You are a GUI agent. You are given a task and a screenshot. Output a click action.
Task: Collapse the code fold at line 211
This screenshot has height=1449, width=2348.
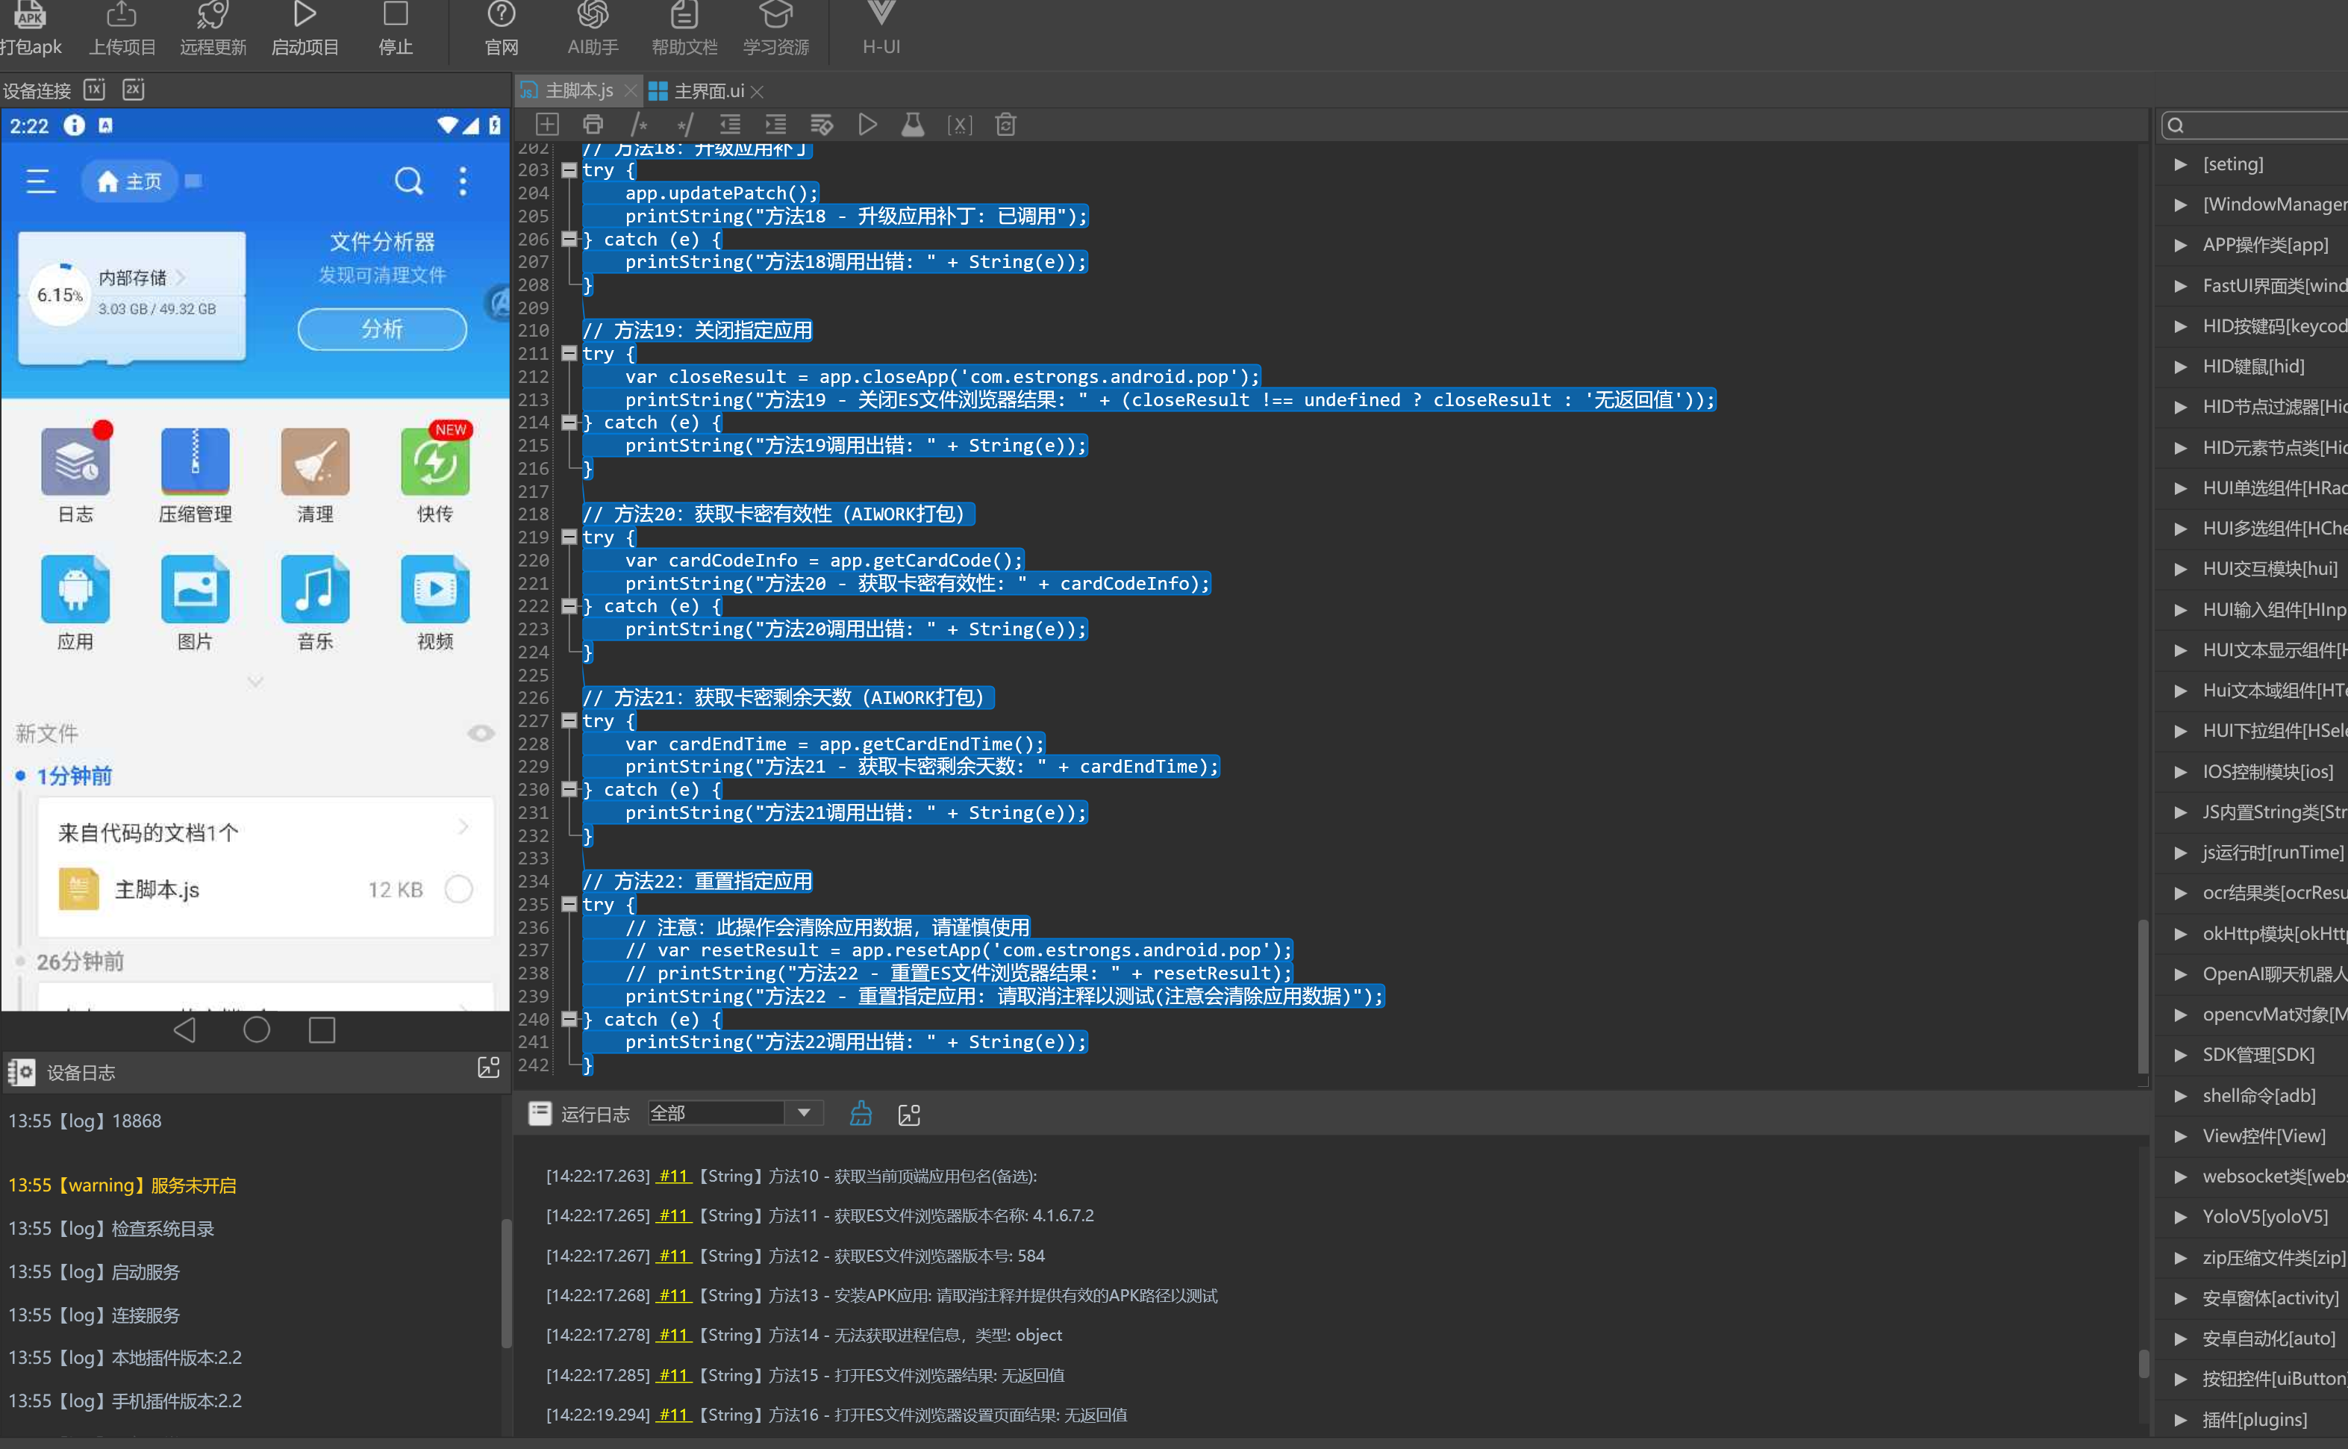coord(569,354)
